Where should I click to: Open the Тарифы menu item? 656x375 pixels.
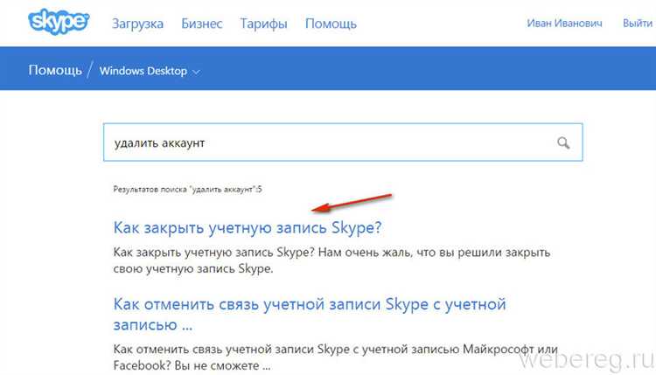(x=263, y=24)
